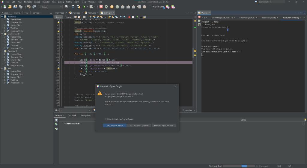The image size is (307, 168).
Task: Click the Blackjack (Run) progress bar
Action: coord(239,166)
